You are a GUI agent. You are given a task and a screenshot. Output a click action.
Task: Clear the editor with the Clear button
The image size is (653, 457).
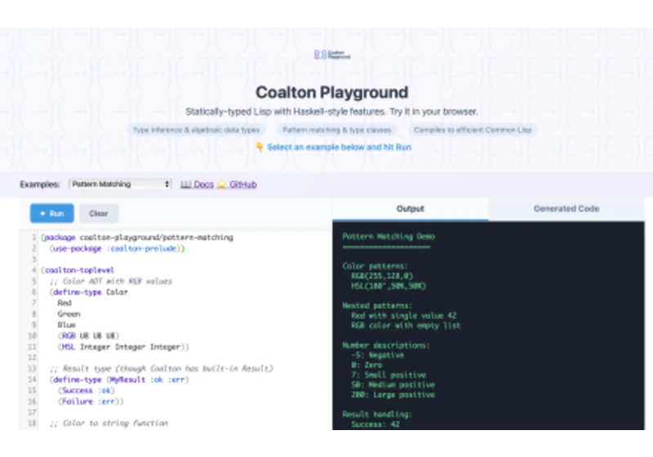click(x=99, y=214)
